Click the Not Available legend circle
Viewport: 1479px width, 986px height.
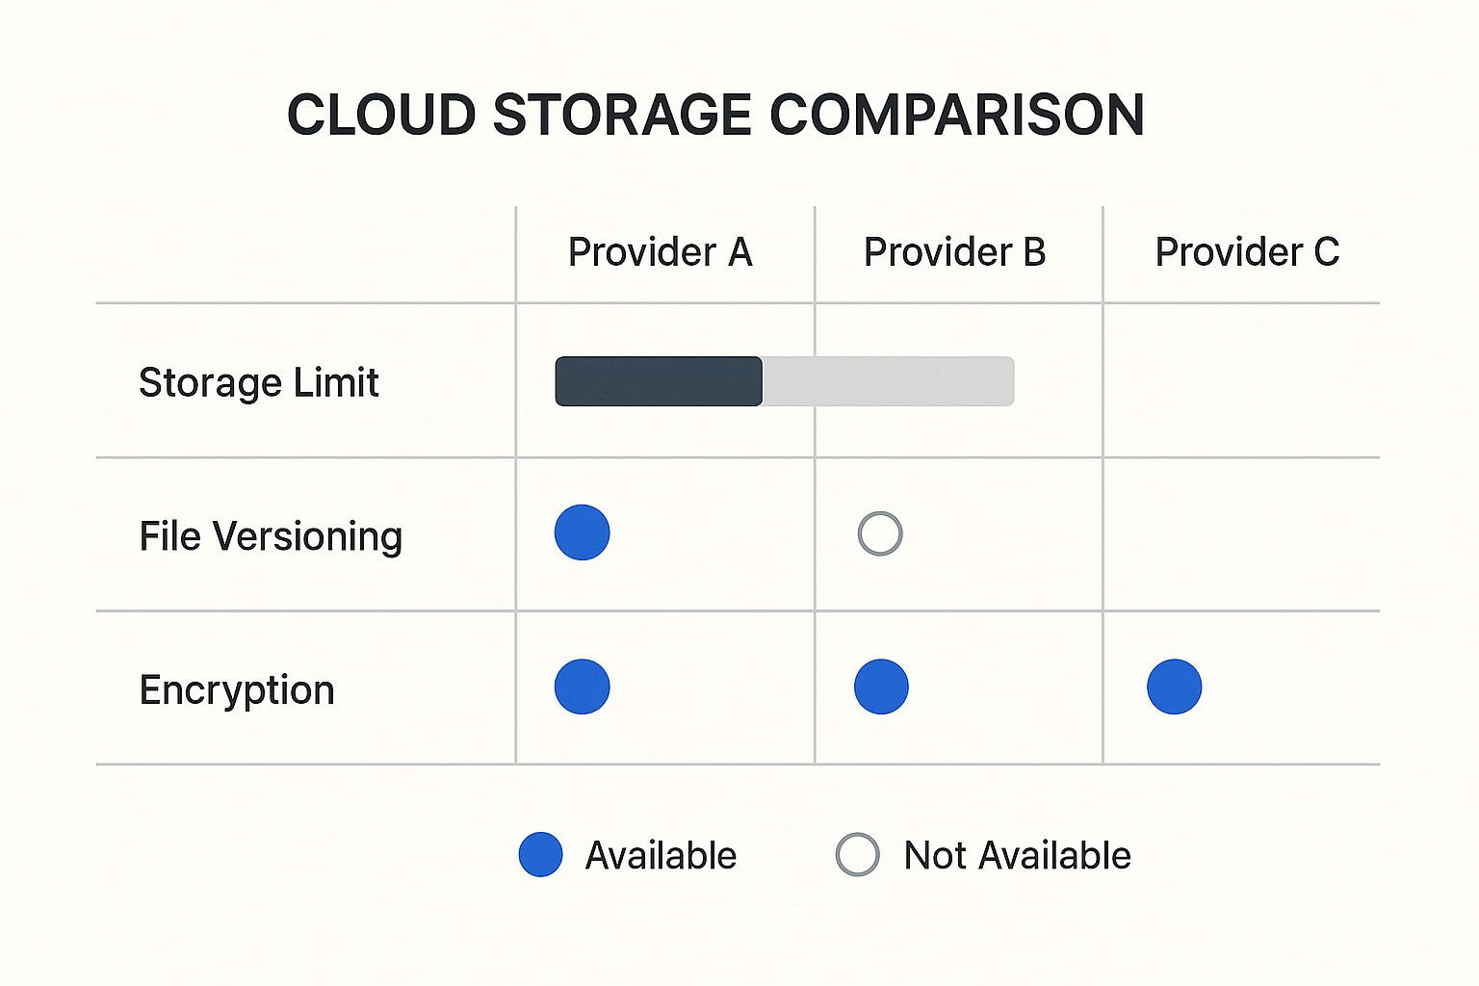click(x=857, y=854)
